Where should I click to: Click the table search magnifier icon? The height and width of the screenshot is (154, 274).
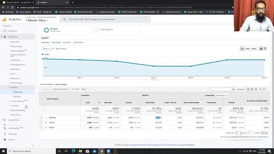[233, 89]
